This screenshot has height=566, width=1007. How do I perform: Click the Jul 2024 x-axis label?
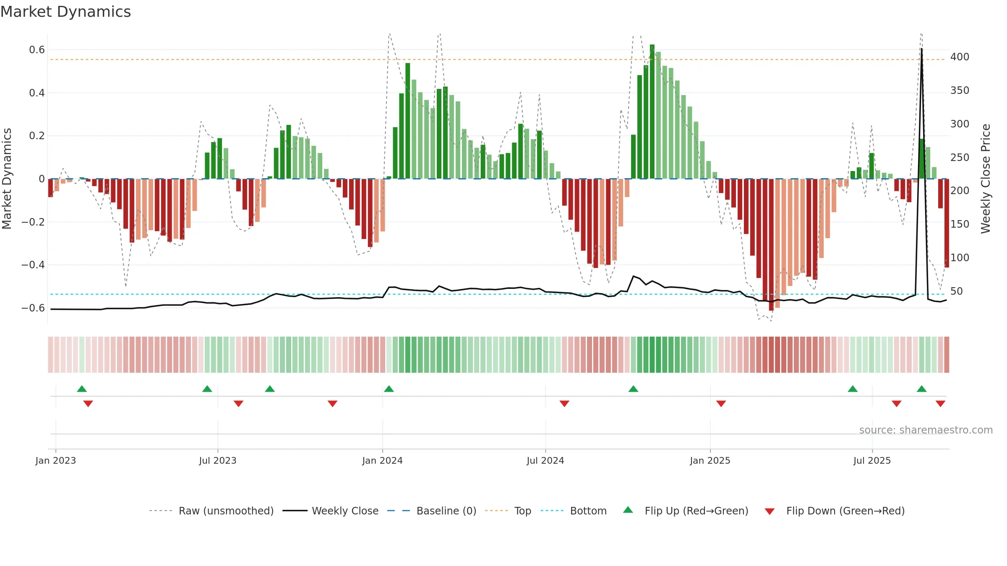tap(545, 460)
